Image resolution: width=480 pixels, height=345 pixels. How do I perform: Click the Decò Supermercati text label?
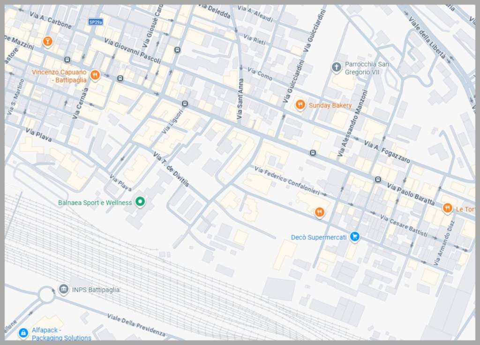coord(319,238)
